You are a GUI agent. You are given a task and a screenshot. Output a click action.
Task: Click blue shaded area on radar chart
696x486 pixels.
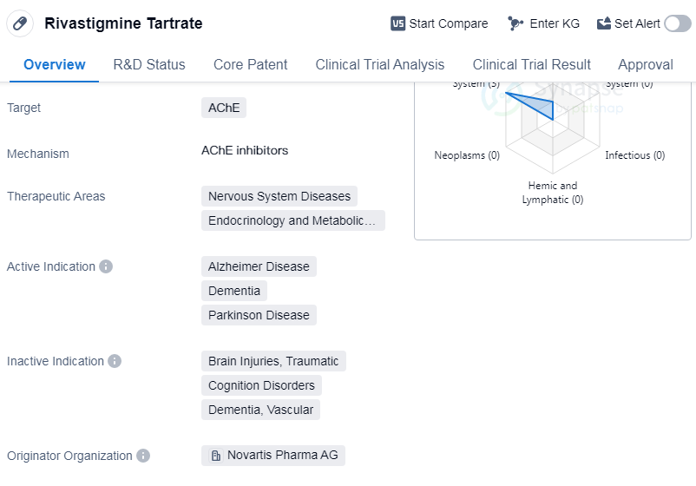click(540, 107)
